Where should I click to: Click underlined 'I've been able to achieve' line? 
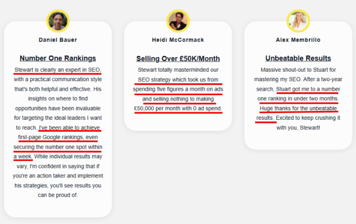point(70,128)
